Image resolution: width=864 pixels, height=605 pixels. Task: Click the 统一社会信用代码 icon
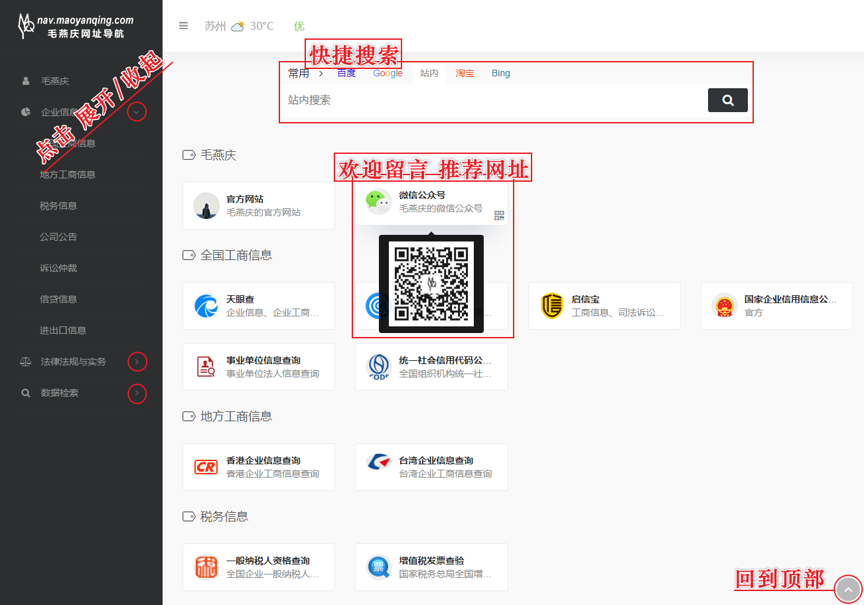coord(379,367)
